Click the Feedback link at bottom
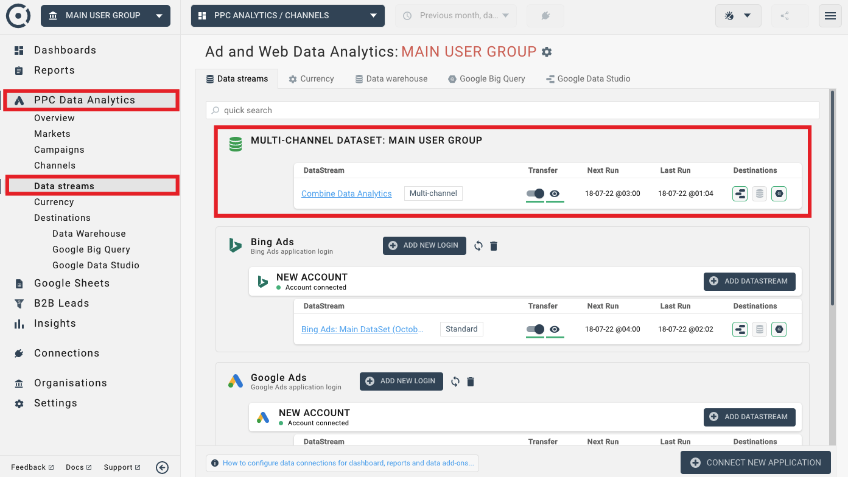848x477 pixels. (32, 467)
